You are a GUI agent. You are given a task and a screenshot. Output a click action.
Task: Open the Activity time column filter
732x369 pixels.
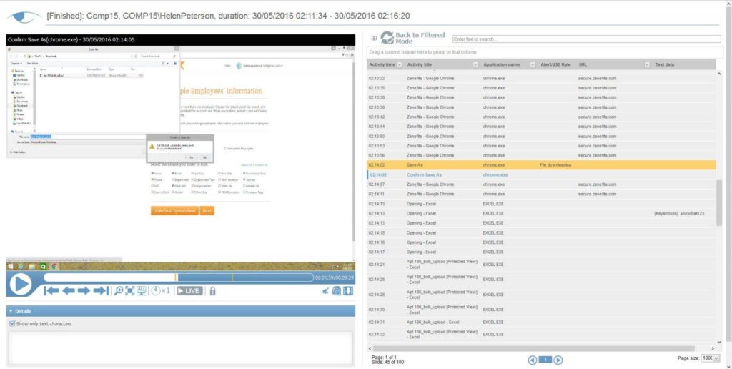399,64
